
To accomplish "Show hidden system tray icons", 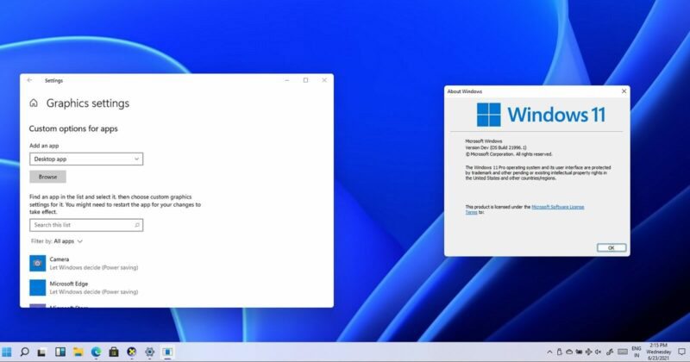I will click(x=549, y=352).
